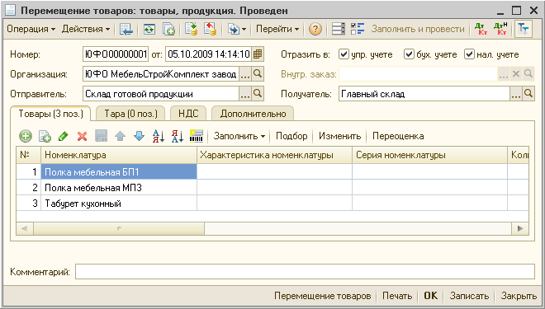Viewport: 545px width, 309px height.
Task: Click the checklist settings icon
Action: 358,29
